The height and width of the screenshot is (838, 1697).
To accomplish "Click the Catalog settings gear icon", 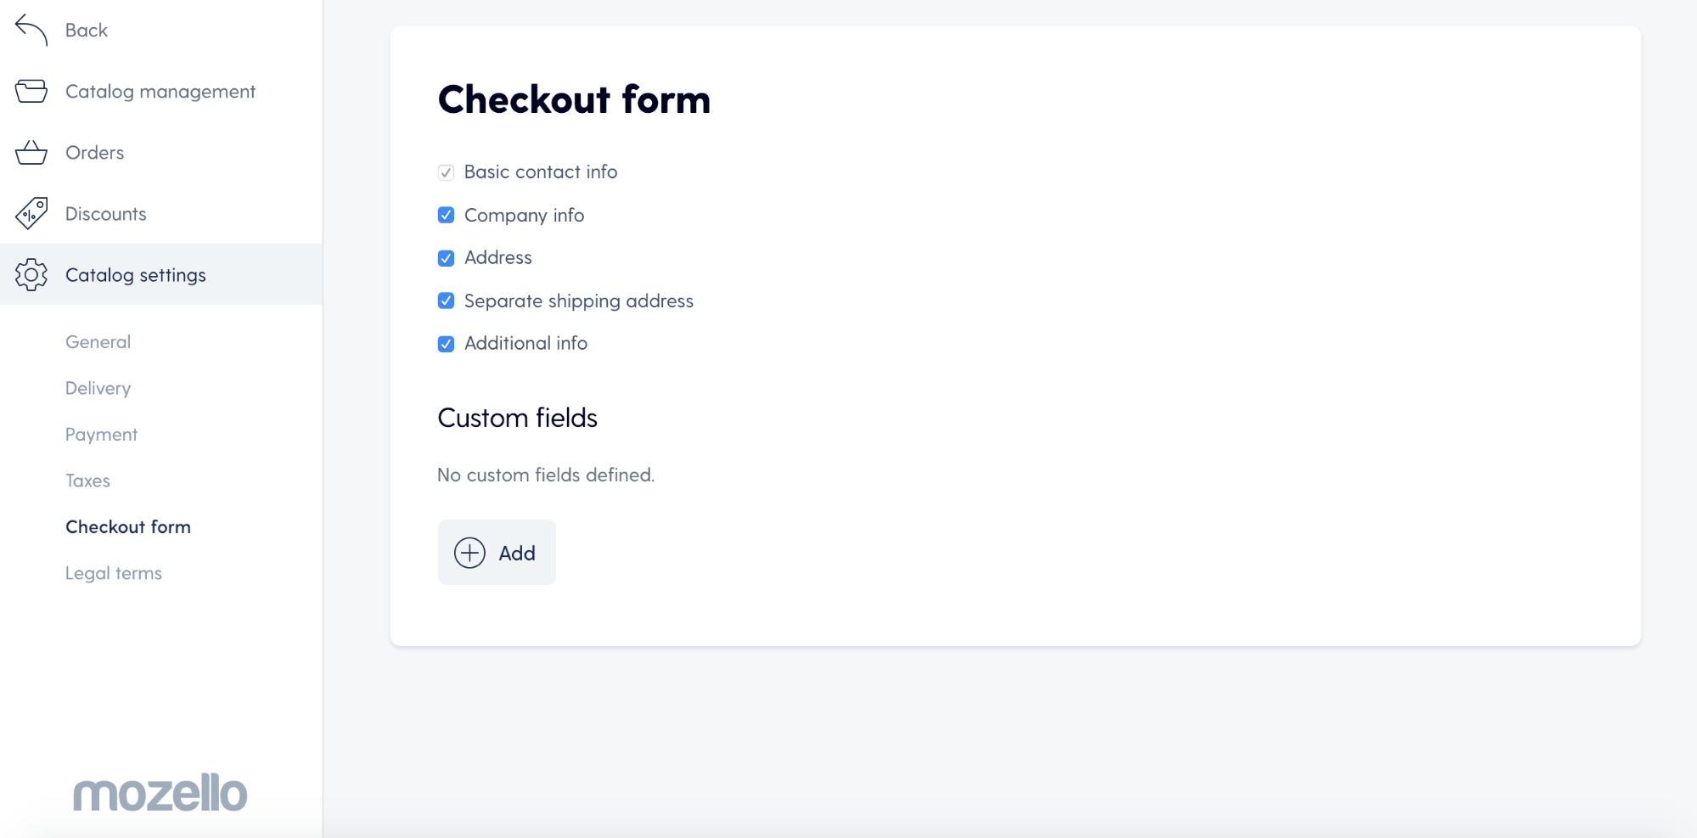I will [x=31, y=274].
